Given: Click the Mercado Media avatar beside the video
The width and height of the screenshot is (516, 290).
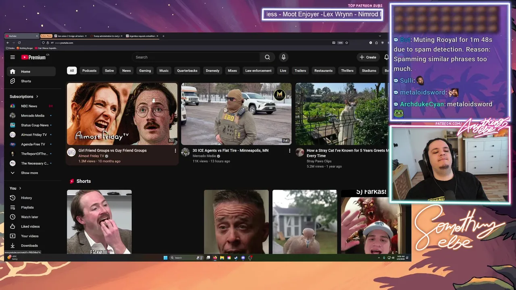Looking at the screenshot, I should [x=185, y=152].
